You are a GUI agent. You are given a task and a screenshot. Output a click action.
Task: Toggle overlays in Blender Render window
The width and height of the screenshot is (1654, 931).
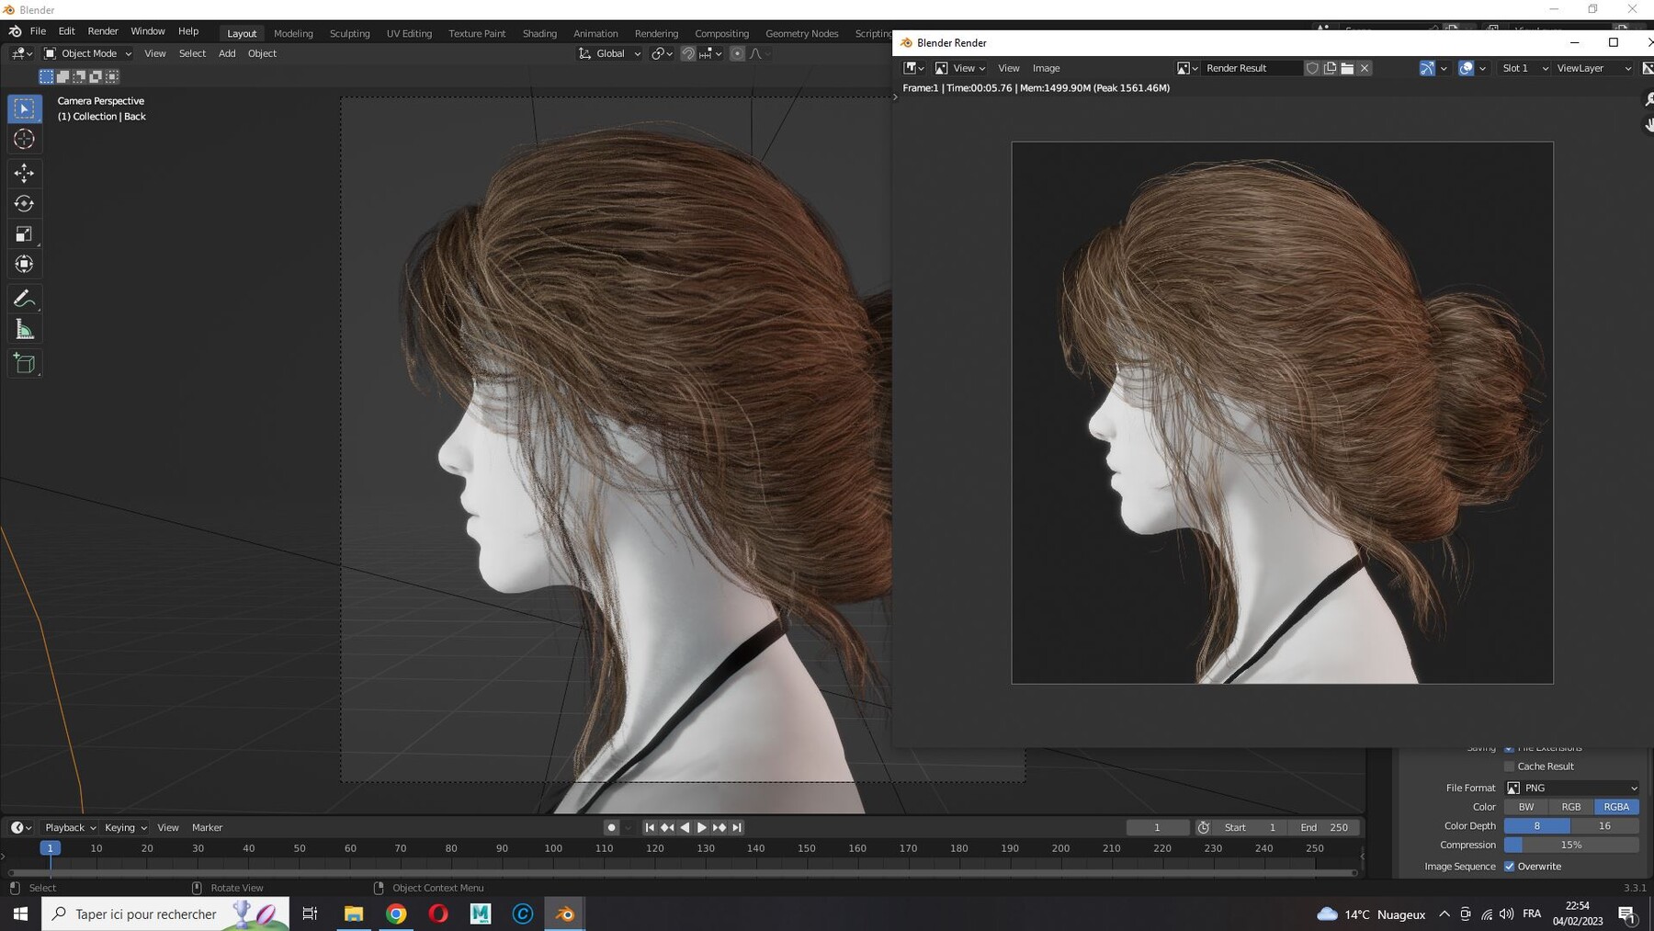pyautogui.click(x=1467, y=68)
